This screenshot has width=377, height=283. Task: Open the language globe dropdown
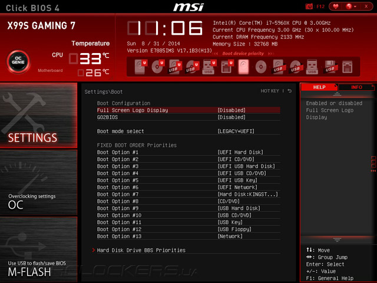tap(351, 6)
